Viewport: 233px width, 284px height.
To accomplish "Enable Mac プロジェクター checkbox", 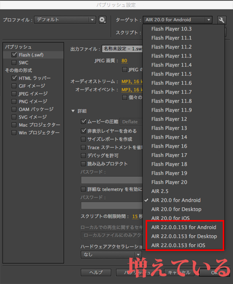I will [x=14, y=125].
